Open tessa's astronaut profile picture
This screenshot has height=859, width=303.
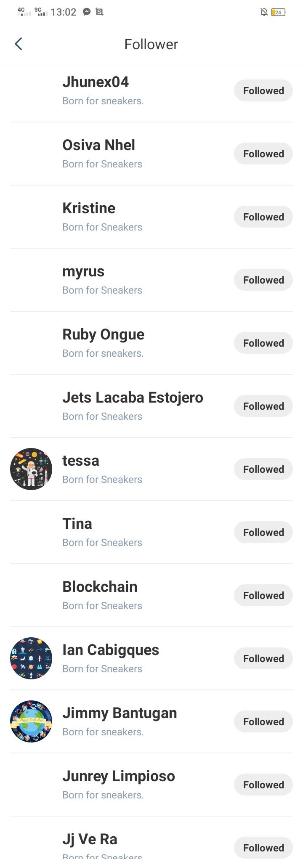click(x=31, y=469)
